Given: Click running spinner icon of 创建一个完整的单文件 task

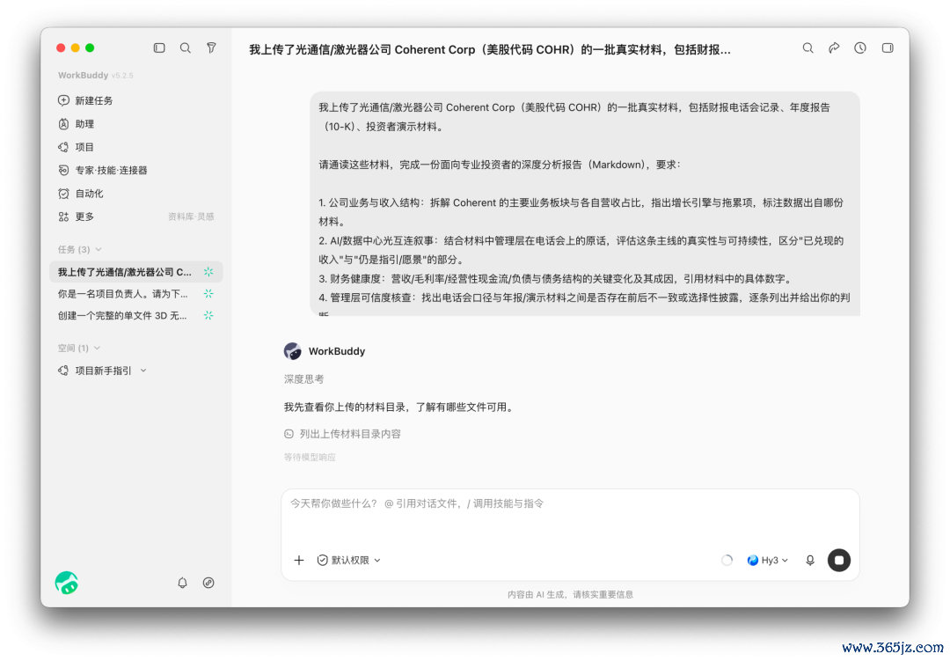Looking at the screenshot, I should point(208,315).
